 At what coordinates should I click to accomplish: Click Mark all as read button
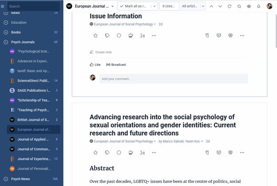(x=134, y=6)
